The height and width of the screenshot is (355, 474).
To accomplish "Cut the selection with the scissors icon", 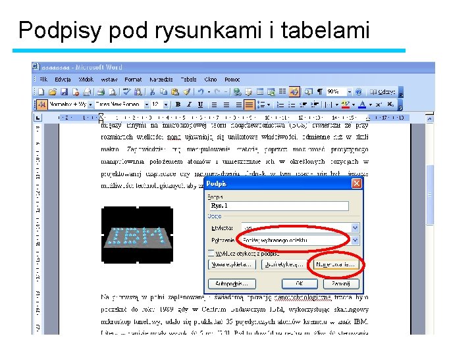I will 152,92.
